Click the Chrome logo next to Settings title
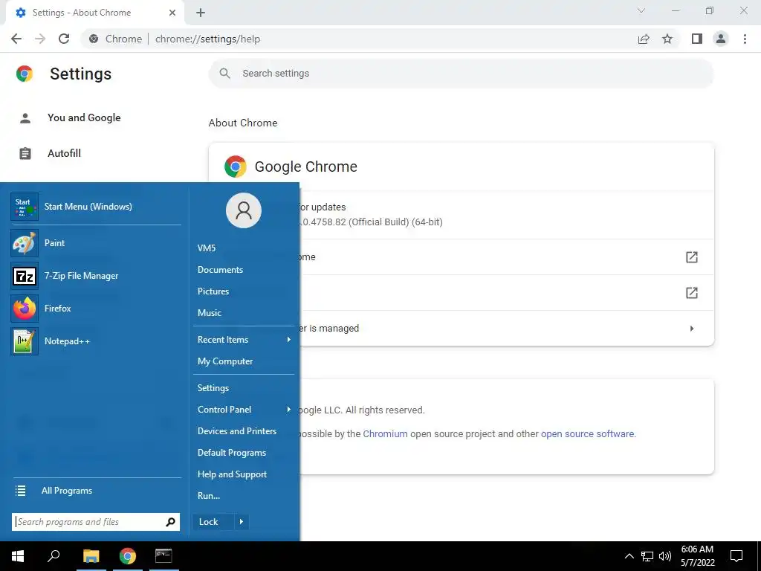The height and width of the screenshot is (571, 761). (25, 74)
